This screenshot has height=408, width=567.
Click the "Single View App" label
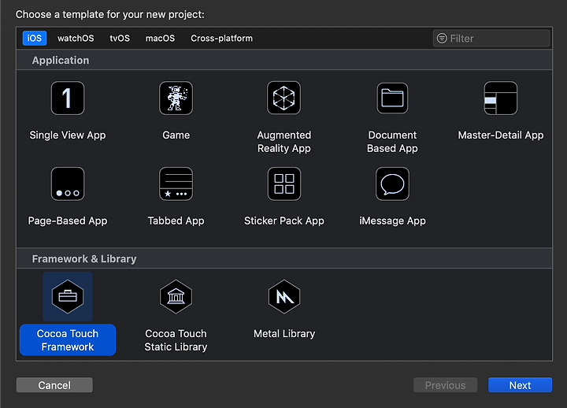[68, 135]
